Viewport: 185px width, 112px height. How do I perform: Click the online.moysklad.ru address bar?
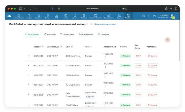92,9
